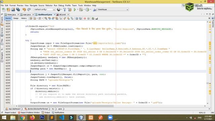This screenshot has height=121, width=215.
Task: Open the Debug Project dropdown arrow
Action: (x=84, y=10)
